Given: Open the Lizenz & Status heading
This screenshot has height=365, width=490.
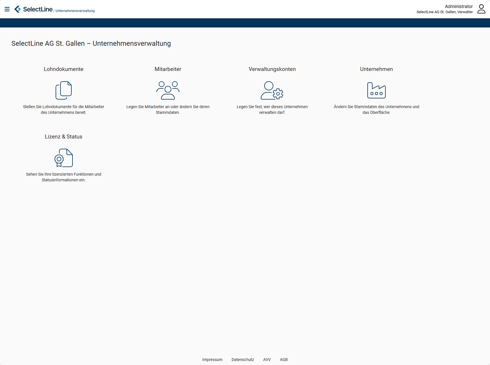Looking at the screenshot, I should pyautogui.click(x=64, y=137).
